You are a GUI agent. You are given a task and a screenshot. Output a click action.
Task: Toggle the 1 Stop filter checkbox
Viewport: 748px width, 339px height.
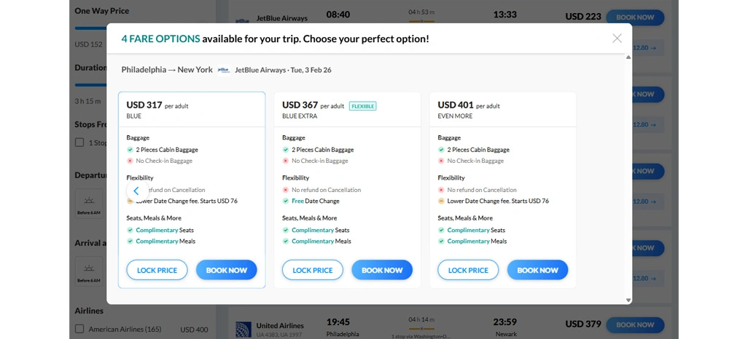tap(79, 143)
